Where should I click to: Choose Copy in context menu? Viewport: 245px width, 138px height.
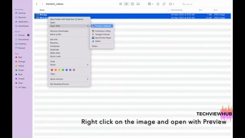(x=69, y=61)
